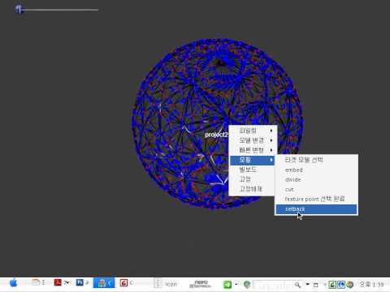390x292 pixels.
Task: Click the 'icon' toolbar label in taskbar
Action: tap(171, 284)
